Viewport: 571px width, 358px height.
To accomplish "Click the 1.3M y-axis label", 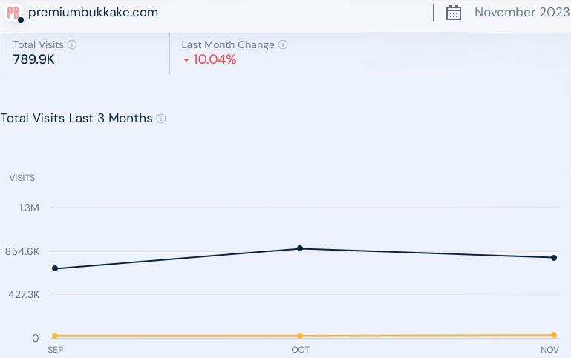I will point(29,208).
